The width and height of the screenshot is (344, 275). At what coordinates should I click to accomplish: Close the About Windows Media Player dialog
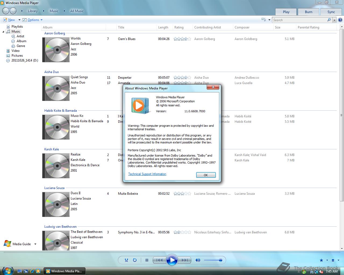pyautogui.click(x=213, y=87)
